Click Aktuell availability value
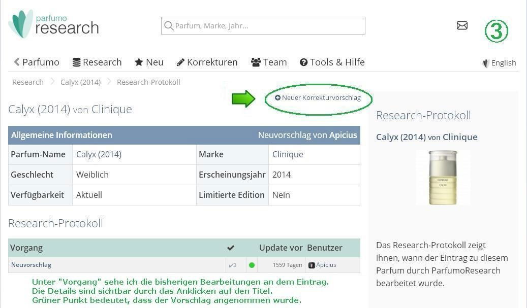527x308 pixels. (89, 195)
